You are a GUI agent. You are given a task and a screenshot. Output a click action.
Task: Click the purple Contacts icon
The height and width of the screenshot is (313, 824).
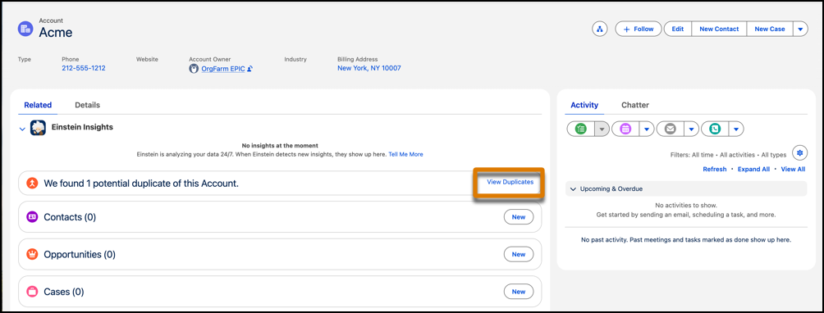33,217
